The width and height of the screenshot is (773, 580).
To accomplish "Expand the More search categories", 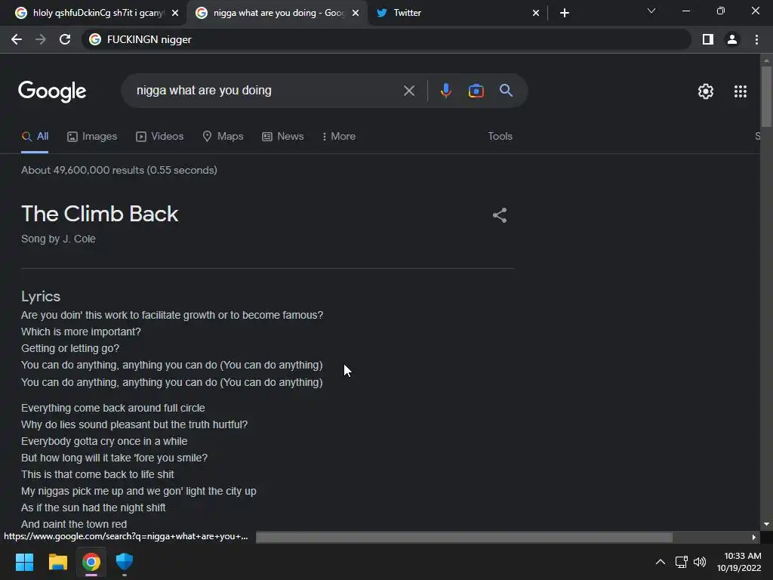I will [x=338, y=136].
